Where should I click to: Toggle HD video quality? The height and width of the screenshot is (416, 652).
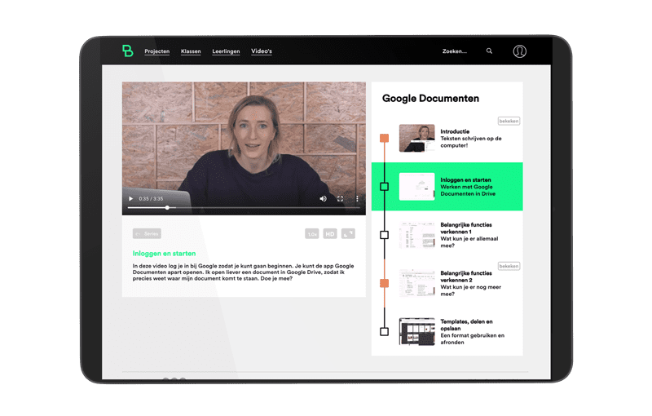point(330,233)
